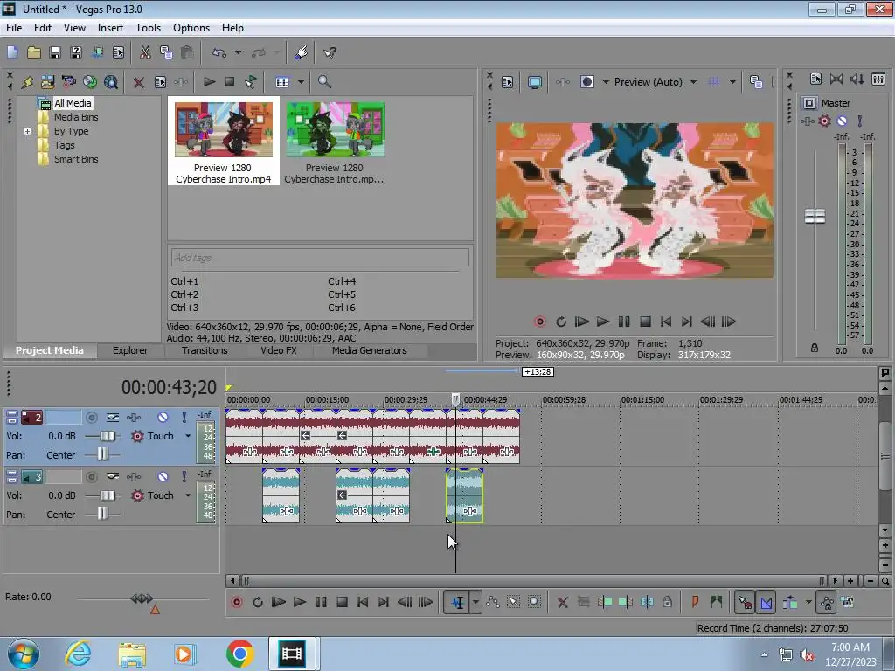Open the Track FX icon on track 2
The image size is (895, 671).
134,417
